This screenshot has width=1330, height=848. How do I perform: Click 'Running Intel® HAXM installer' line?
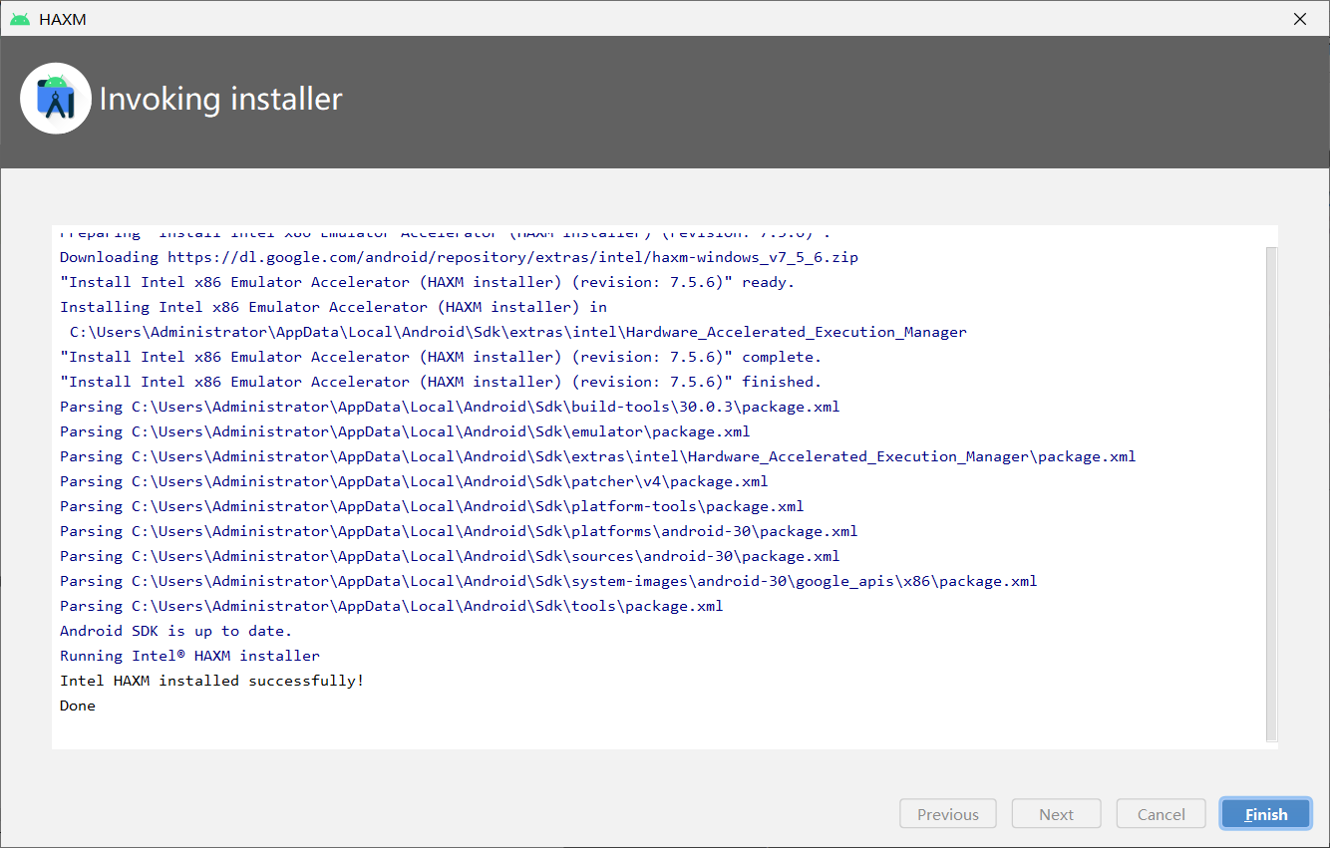pos(190,656)
